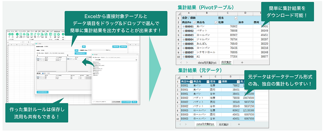The width and height of the screenshot is (324, 132).
Task: Open the ファイル tab in the Excel ribbon
Action: (x=9, y=31)
